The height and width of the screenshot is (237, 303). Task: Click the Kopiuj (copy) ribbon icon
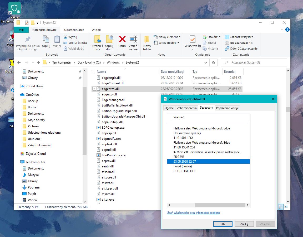coord(46,39)
